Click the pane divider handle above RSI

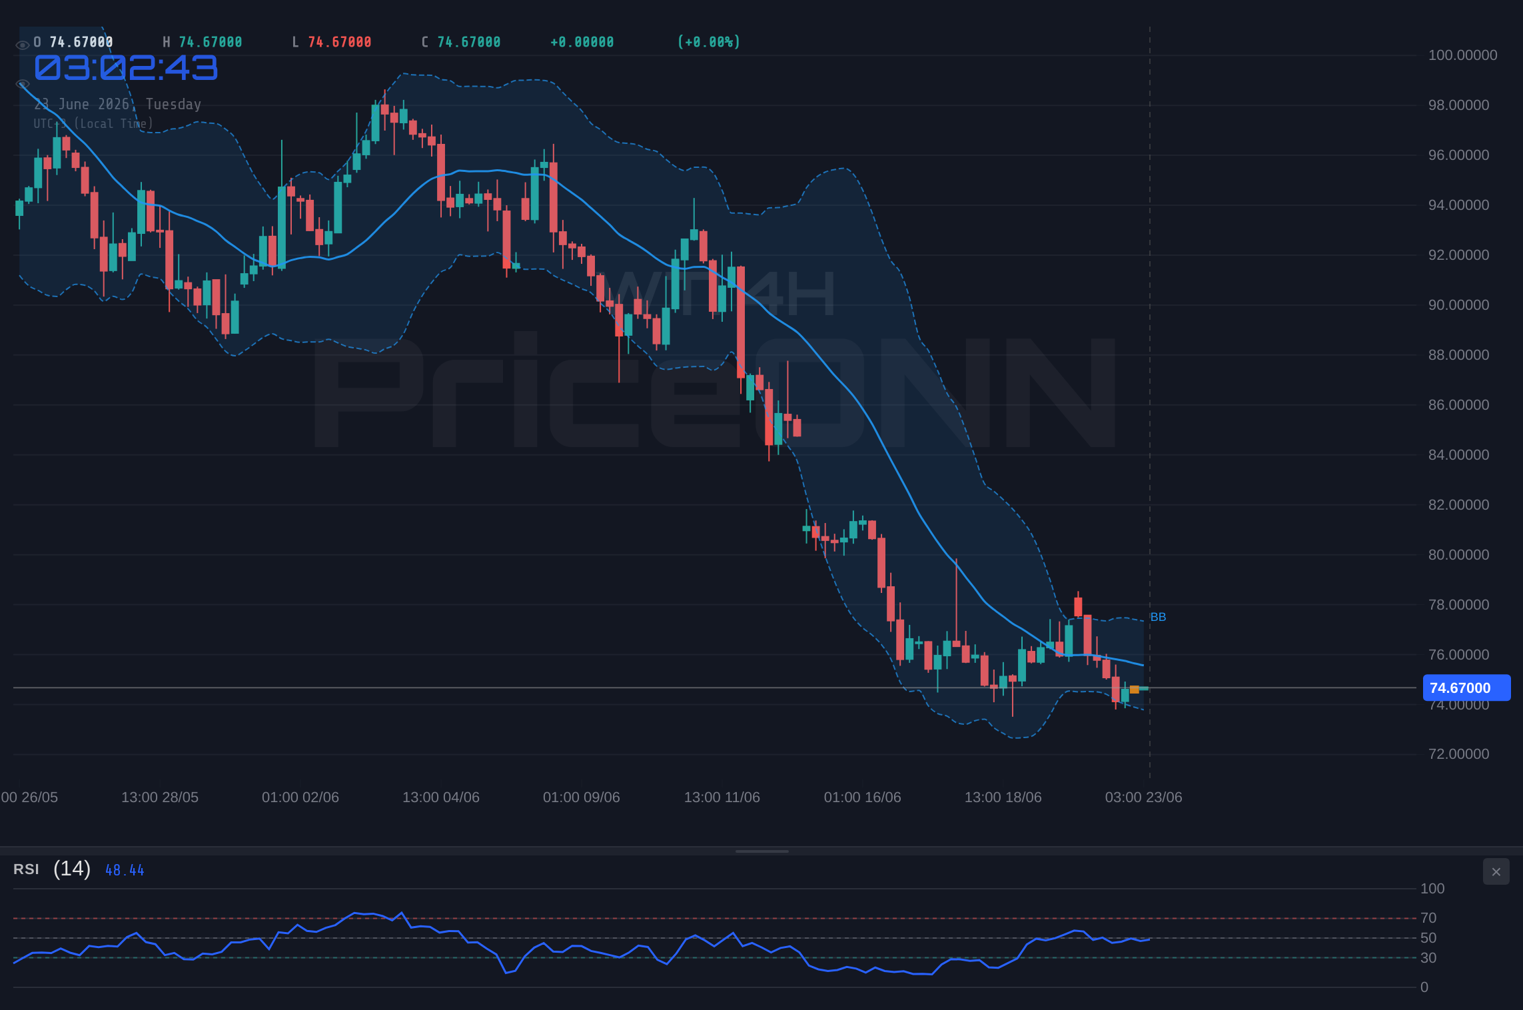pyautogui.click(x=761, y=851)
